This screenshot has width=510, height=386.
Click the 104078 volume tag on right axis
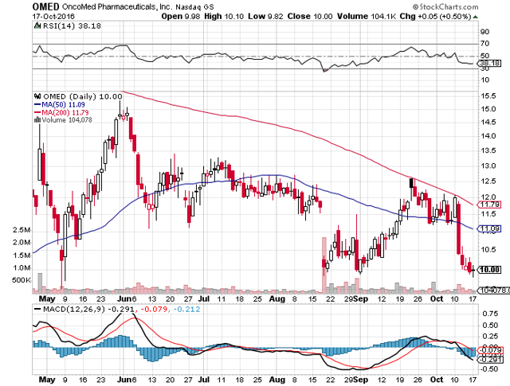pyautogui.click(x=493, y=290)
